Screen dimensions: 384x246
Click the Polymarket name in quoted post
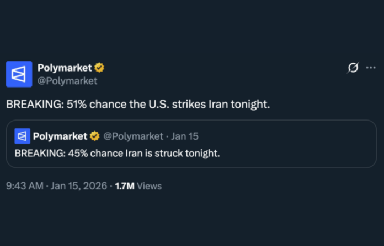point(60,136)
